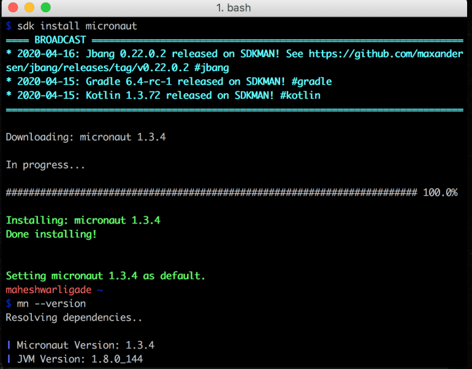Click 'Downloading: micronaut 1.3.4' line
The width and height of the screenshot is (472, 369).
86,137
